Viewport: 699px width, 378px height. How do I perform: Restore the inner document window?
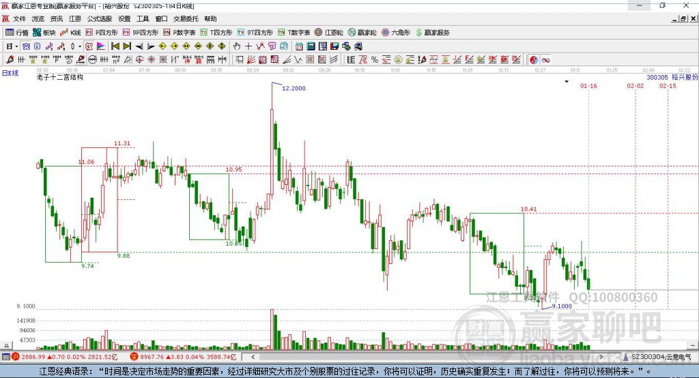tap(683, 18)
